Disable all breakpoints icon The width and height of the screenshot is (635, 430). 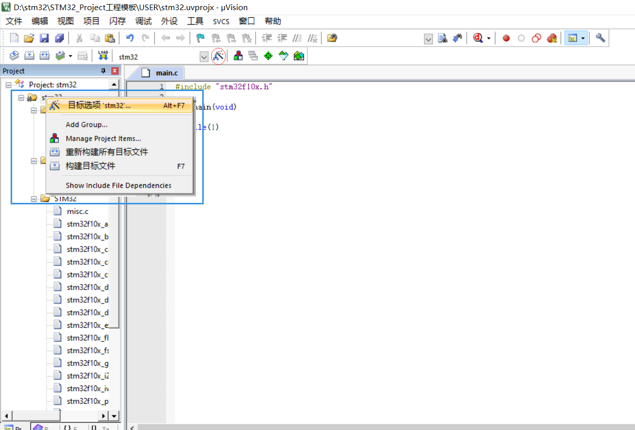click(536, 38)
